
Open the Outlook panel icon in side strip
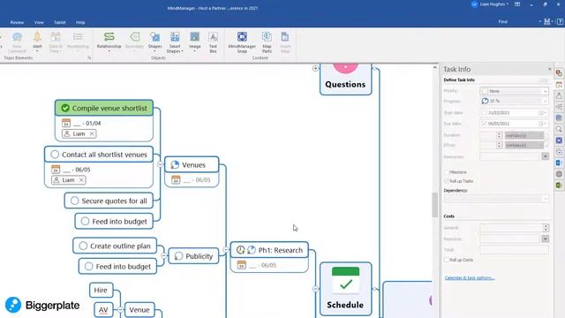click(559, 163)
